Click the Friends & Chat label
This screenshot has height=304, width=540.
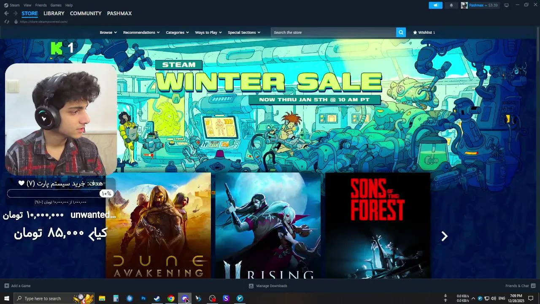(517, 286)
